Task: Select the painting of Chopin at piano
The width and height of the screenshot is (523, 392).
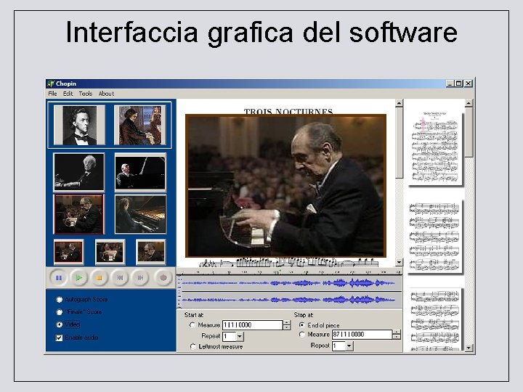Action: tap(140, 126)
